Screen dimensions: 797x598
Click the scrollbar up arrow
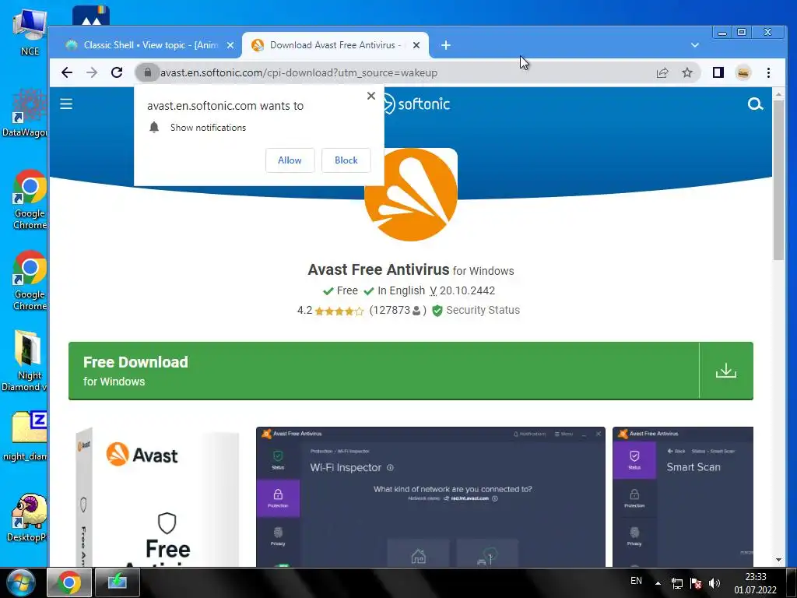778,94
